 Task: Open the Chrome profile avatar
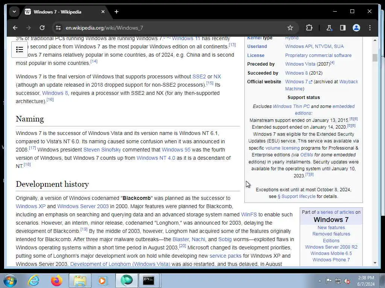point(356,28)
